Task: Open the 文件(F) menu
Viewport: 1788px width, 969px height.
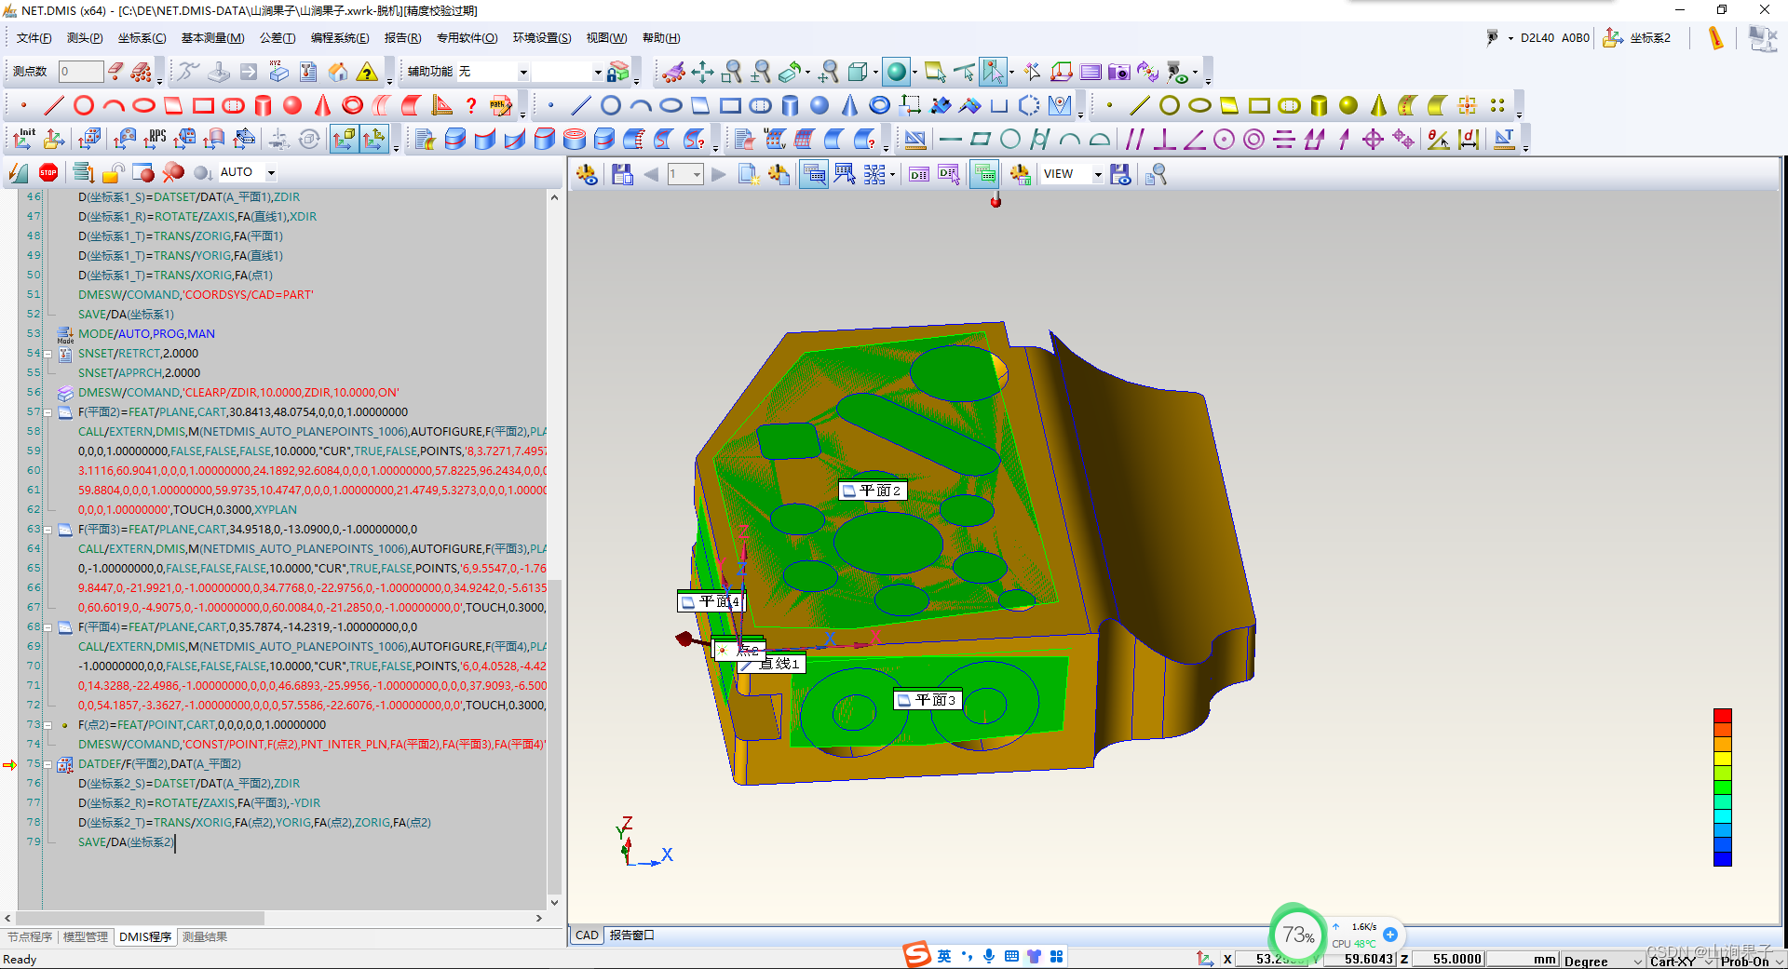Action: [x=34, y=38]
